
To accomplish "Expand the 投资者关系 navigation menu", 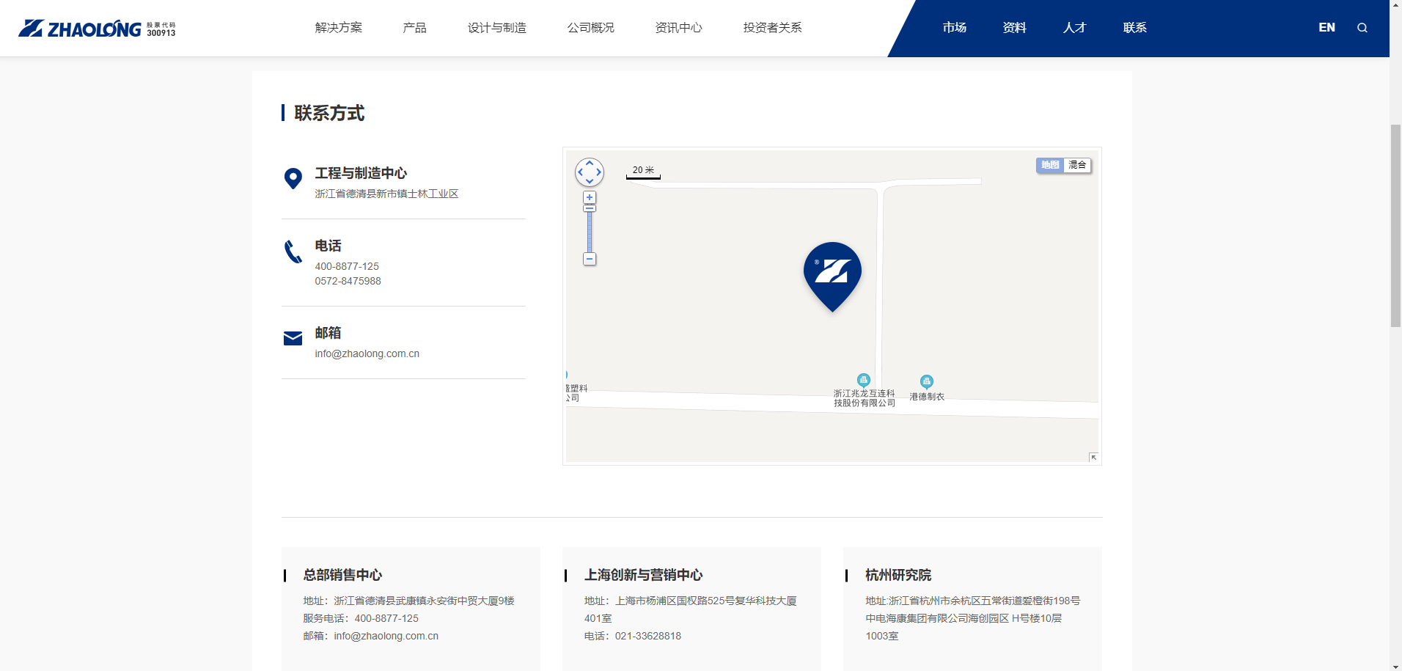I will pyautogui.click(x=772, y=28).
